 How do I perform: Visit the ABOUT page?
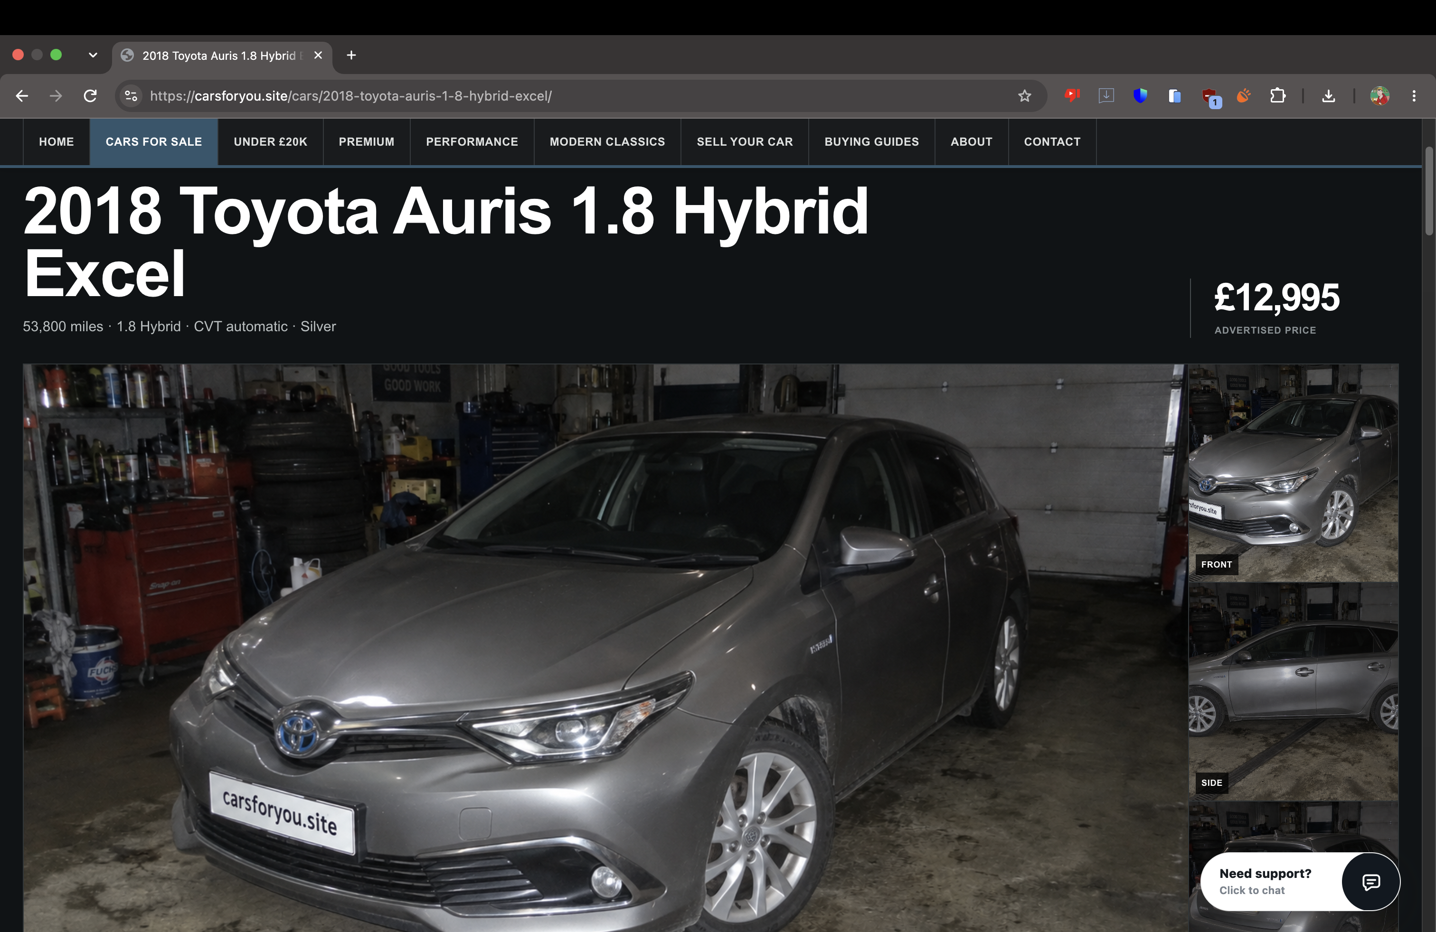point(972,142)
